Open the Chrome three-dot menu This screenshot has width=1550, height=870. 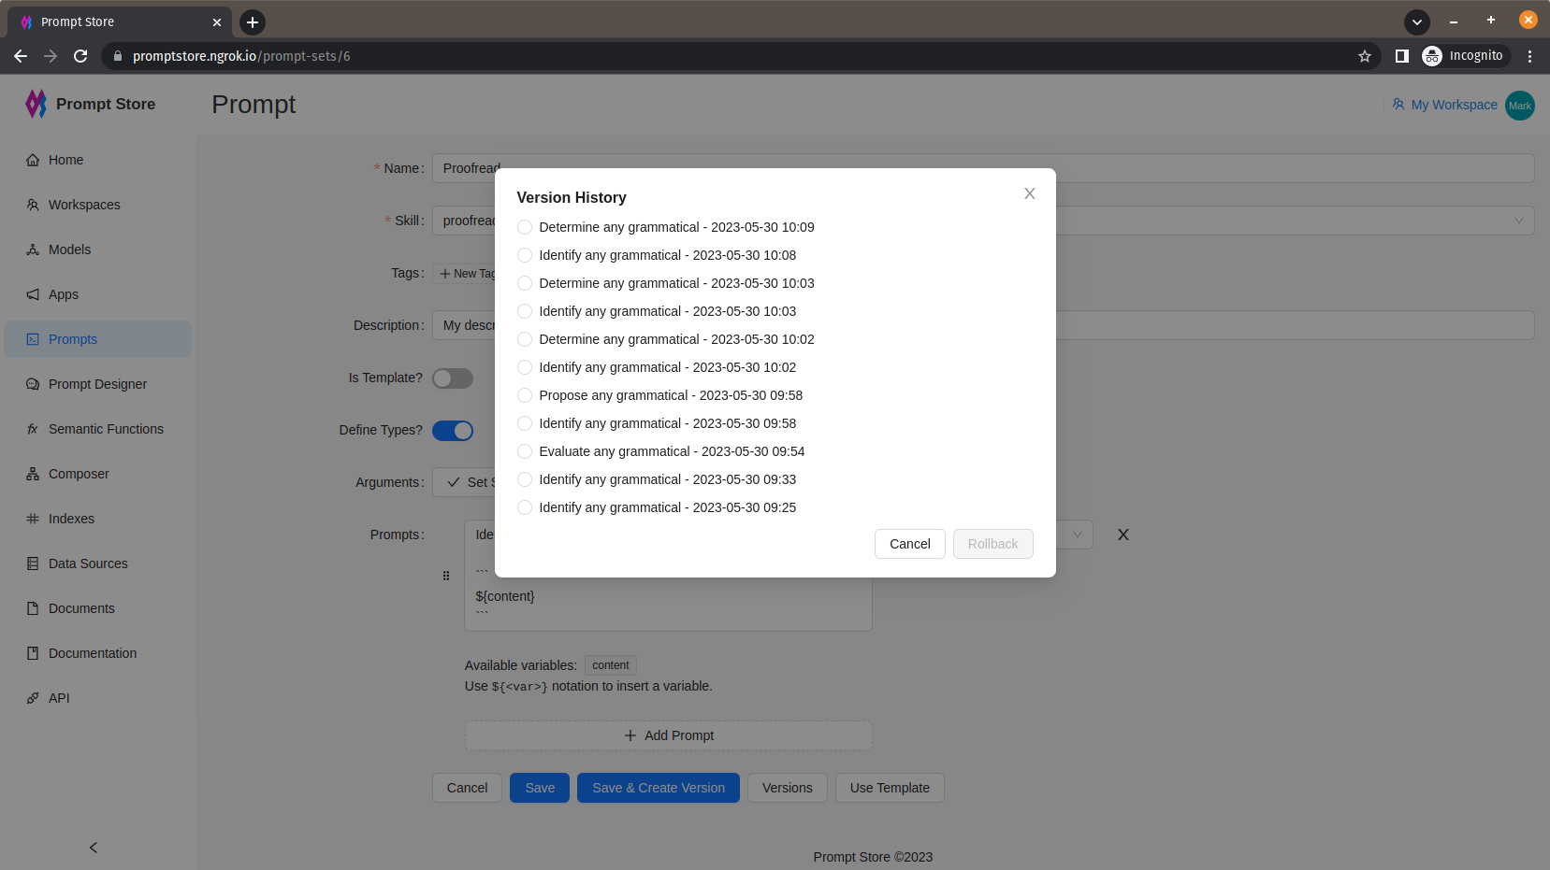(x=1529, y=56)
